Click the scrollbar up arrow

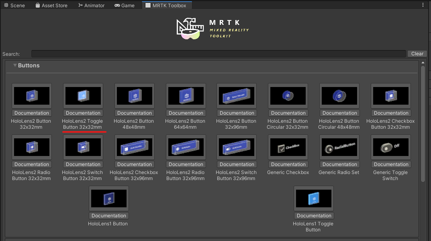pyautogui.click(x=423, y=63)
